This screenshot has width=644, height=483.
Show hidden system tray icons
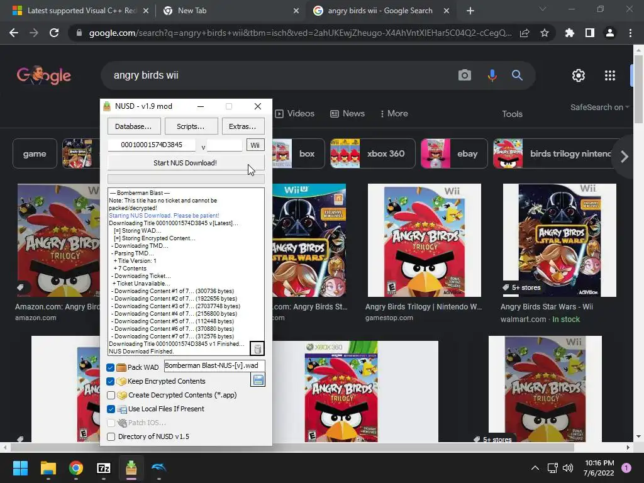pos(535,468)
